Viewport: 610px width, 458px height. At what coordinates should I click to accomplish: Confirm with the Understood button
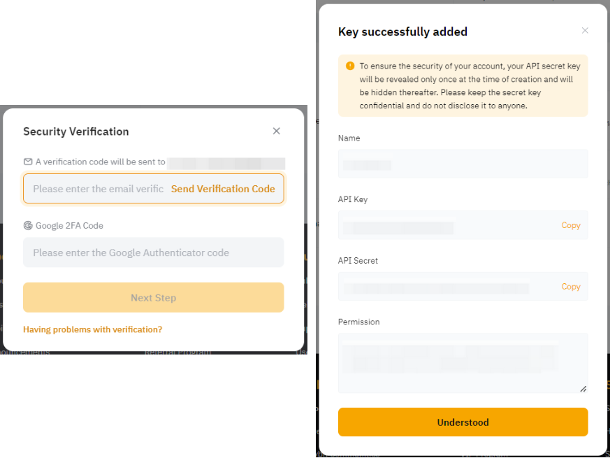tap(463, 422)
